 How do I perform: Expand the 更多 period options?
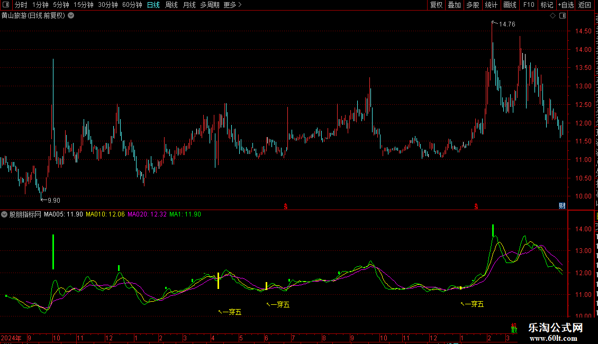pyautogui.click(x=232, y=5)
